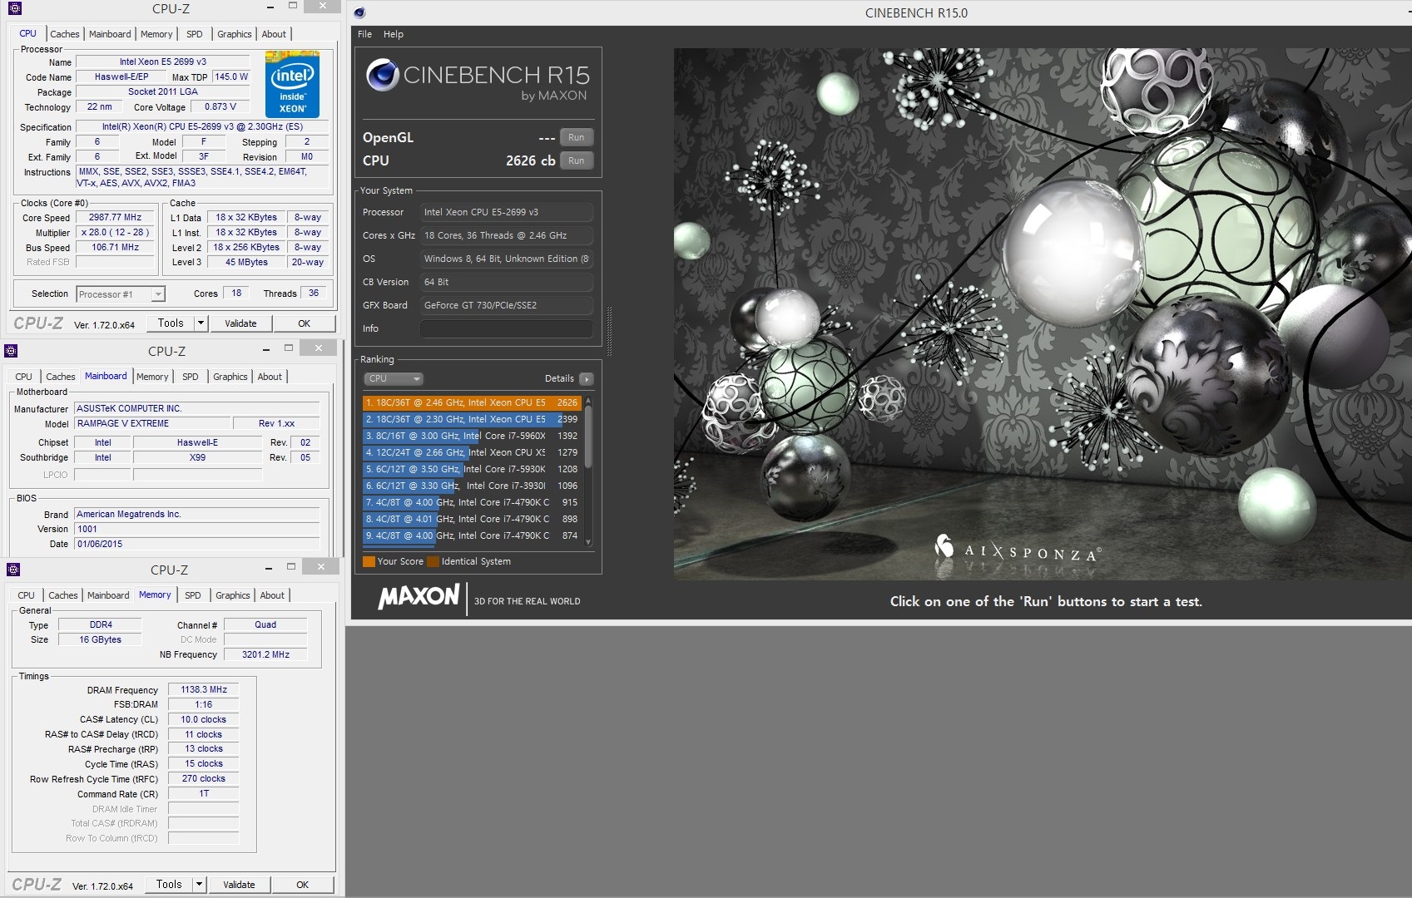The width and height of the screenshot is (1412, 898).
Task: Select ranking entry 12C/24T score 1279
Action: point(472,452)
